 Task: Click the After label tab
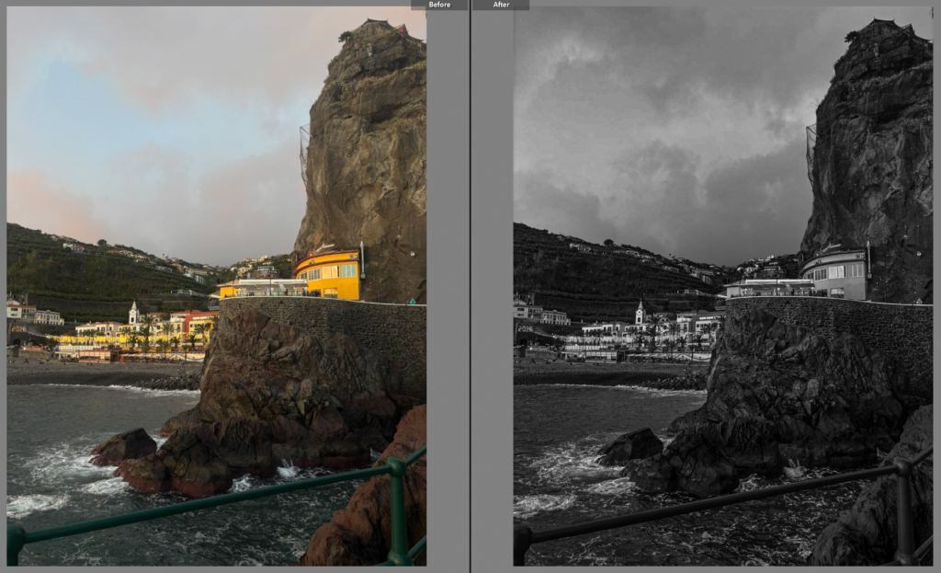click(501, 5)
